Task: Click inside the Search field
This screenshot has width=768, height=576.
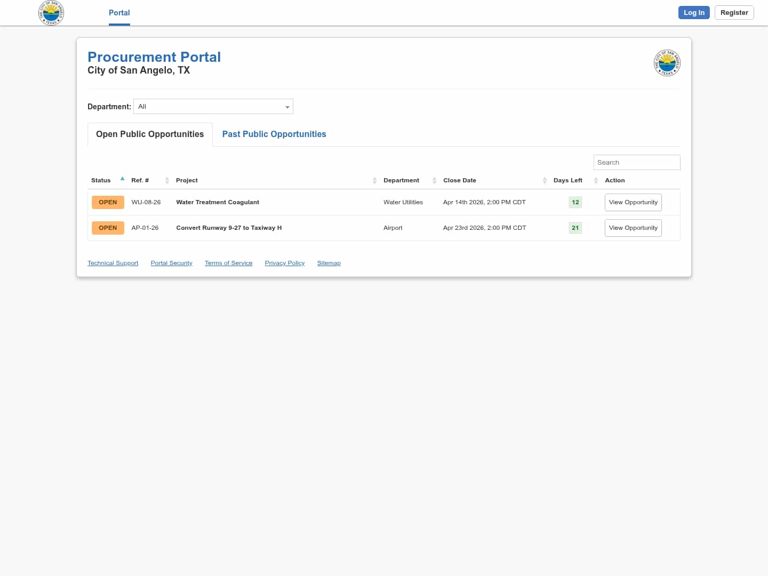Action: point(636,162)
